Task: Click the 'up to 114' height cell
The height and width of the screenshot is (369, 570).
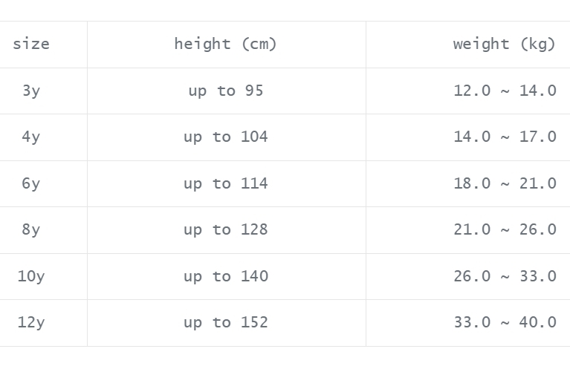Action: pyautogui.click(x=225, y=183)
